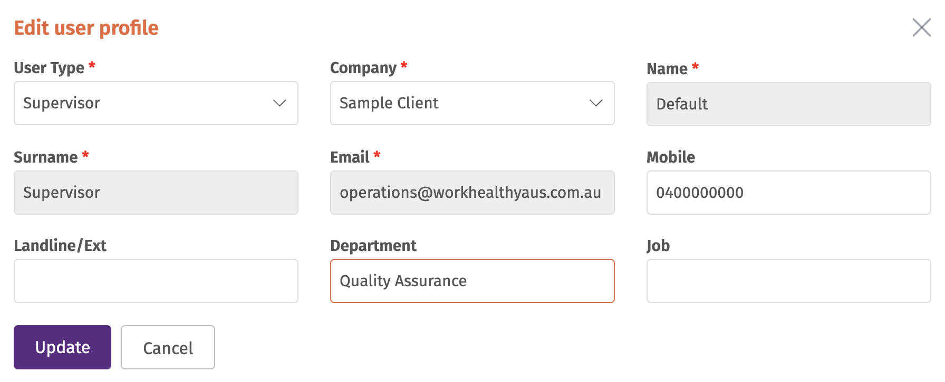
Task: Open the User Type dropdown showing Supervisor
Action: click(156, 103)
